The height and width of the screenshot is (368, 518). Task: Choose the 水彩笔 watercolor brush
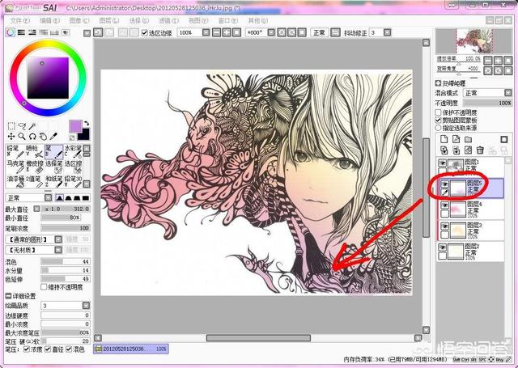click(73, 152)
